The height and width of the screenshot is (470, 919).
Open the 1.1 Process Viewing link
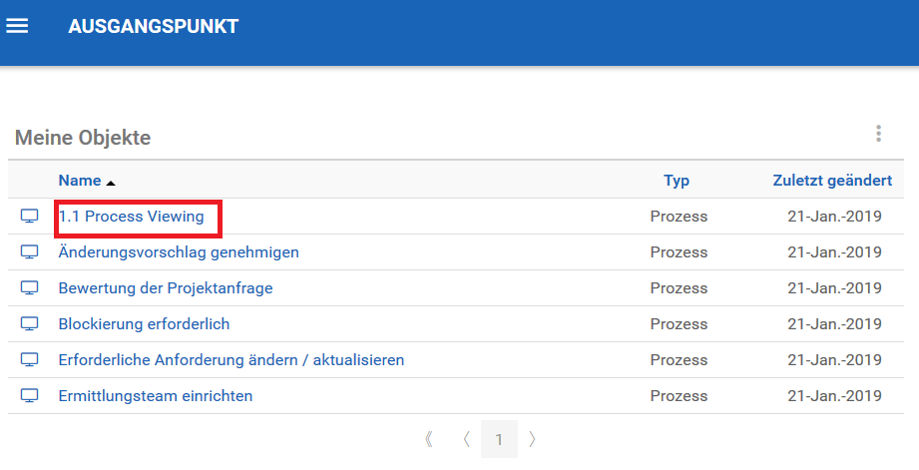coord(131,217)
